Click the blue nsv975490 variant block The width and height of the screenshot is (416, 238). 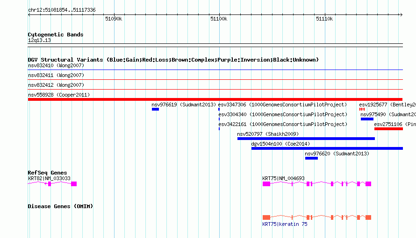(367, 119)
